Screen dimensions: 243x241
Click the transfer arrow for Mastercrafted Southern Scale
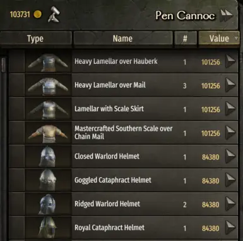pyautogui.click(x=230, y=132)
